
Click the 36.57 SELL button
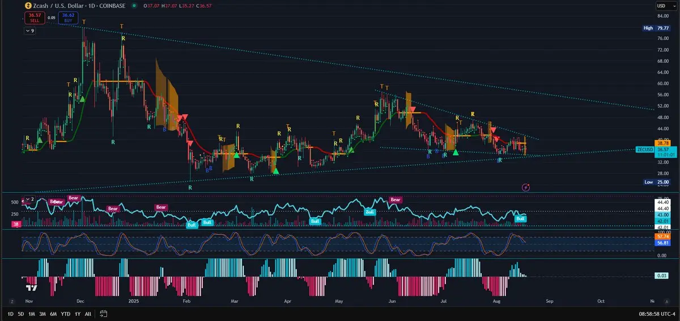pos(34,18)
